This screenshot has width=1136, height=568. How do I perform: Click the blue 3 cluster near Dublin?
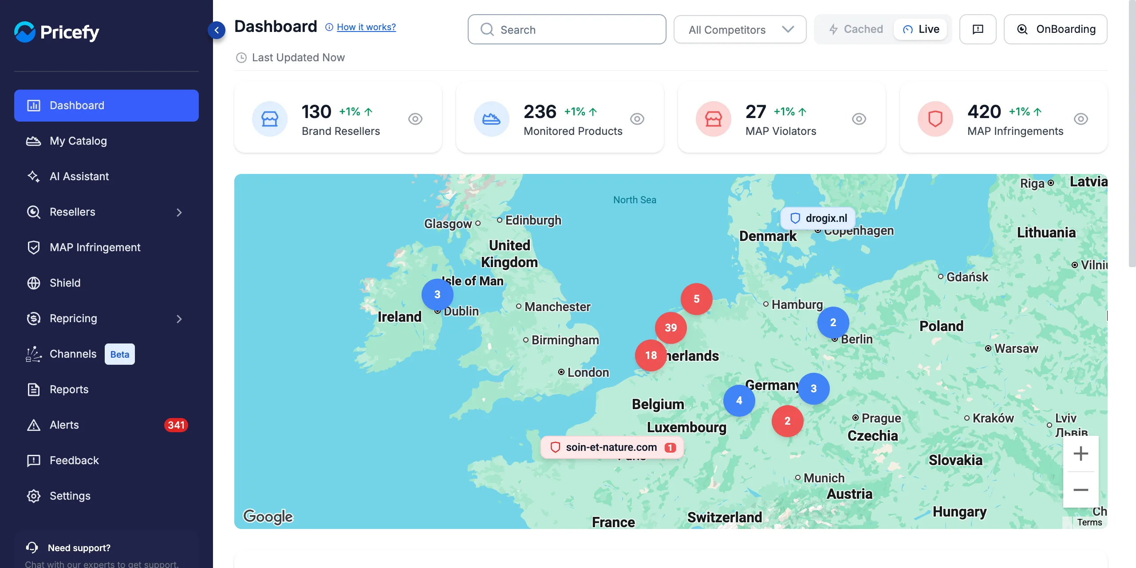(x=438, y=294)
